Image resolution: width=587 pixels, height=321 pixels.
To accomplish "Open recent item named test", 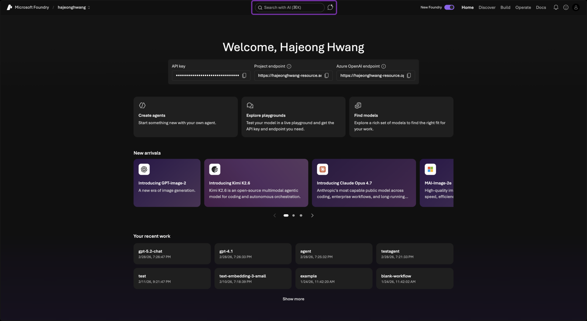I will point(172,279).
